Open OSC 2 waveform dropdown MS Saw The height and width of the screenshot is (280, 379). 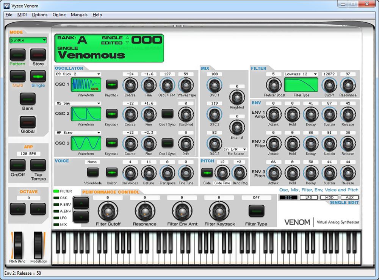point(78,103)
